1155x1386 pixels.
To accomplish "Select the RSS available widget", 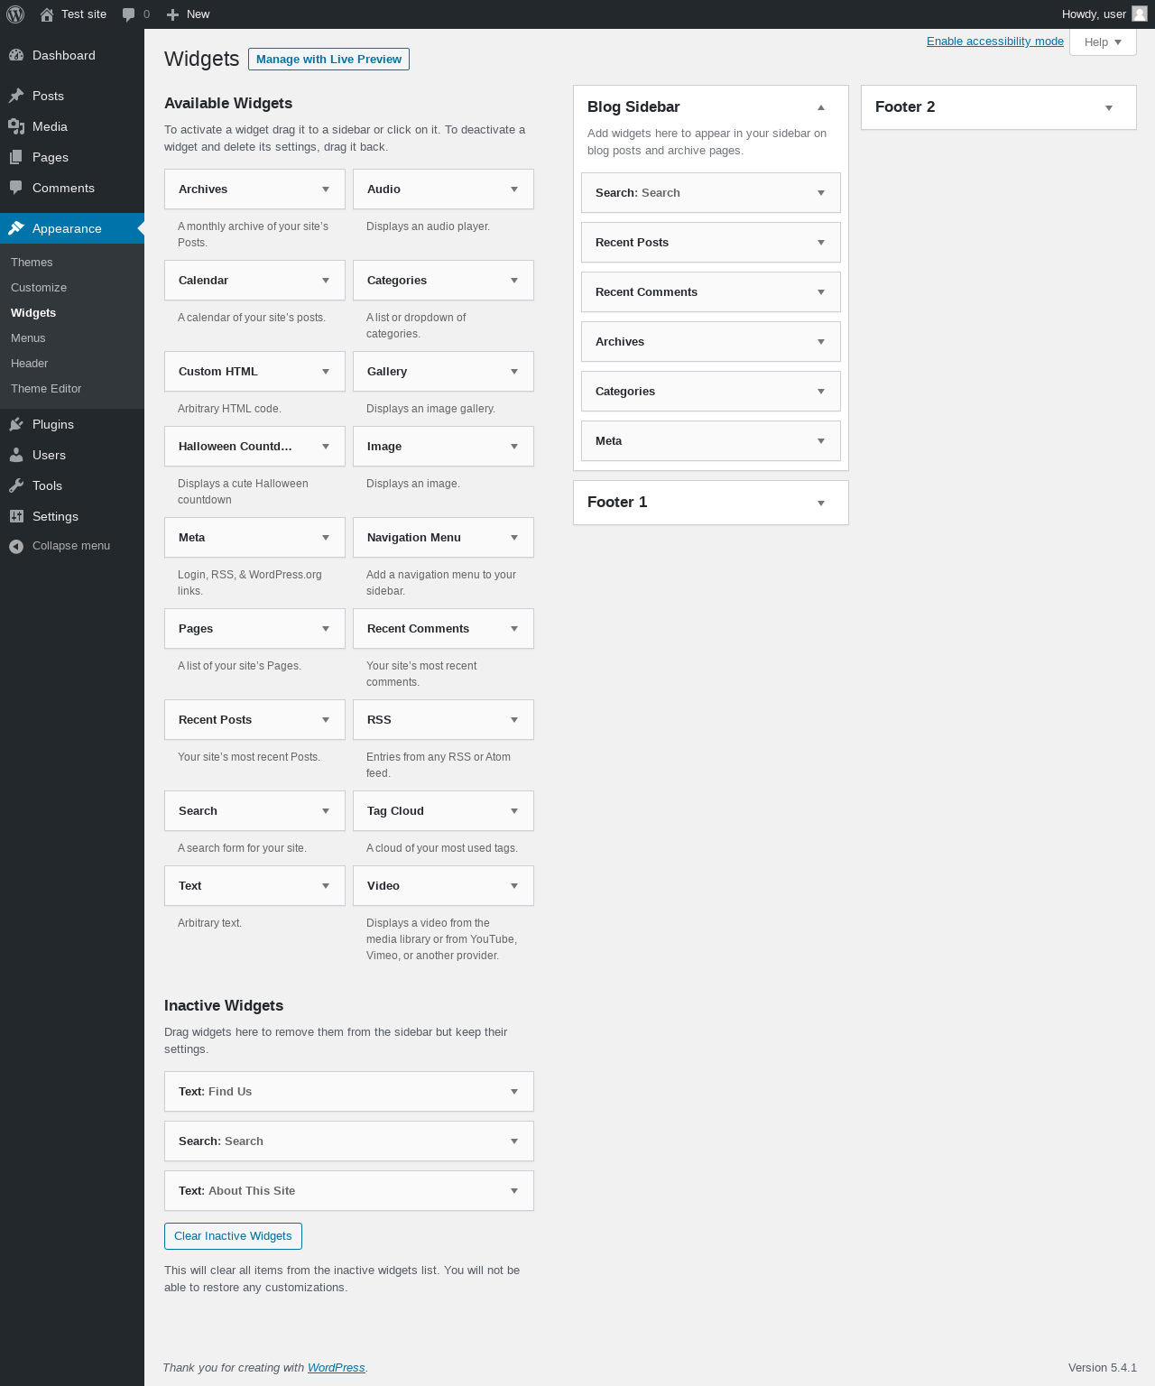I will (443, 720).
